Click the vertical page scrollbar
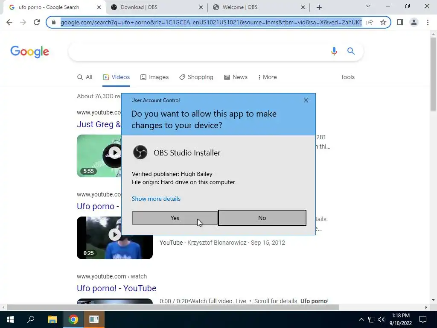 [433, 74]
